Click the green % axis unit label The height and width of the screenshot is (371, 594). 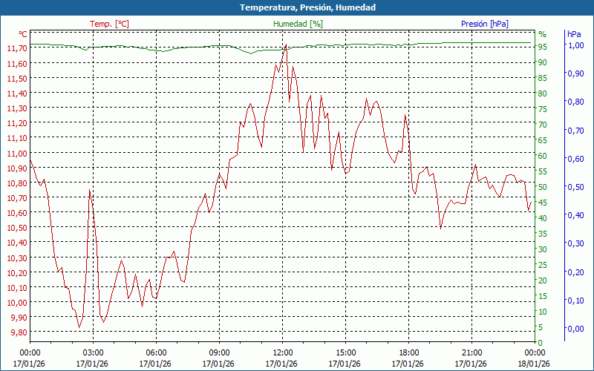pos(542,34)
